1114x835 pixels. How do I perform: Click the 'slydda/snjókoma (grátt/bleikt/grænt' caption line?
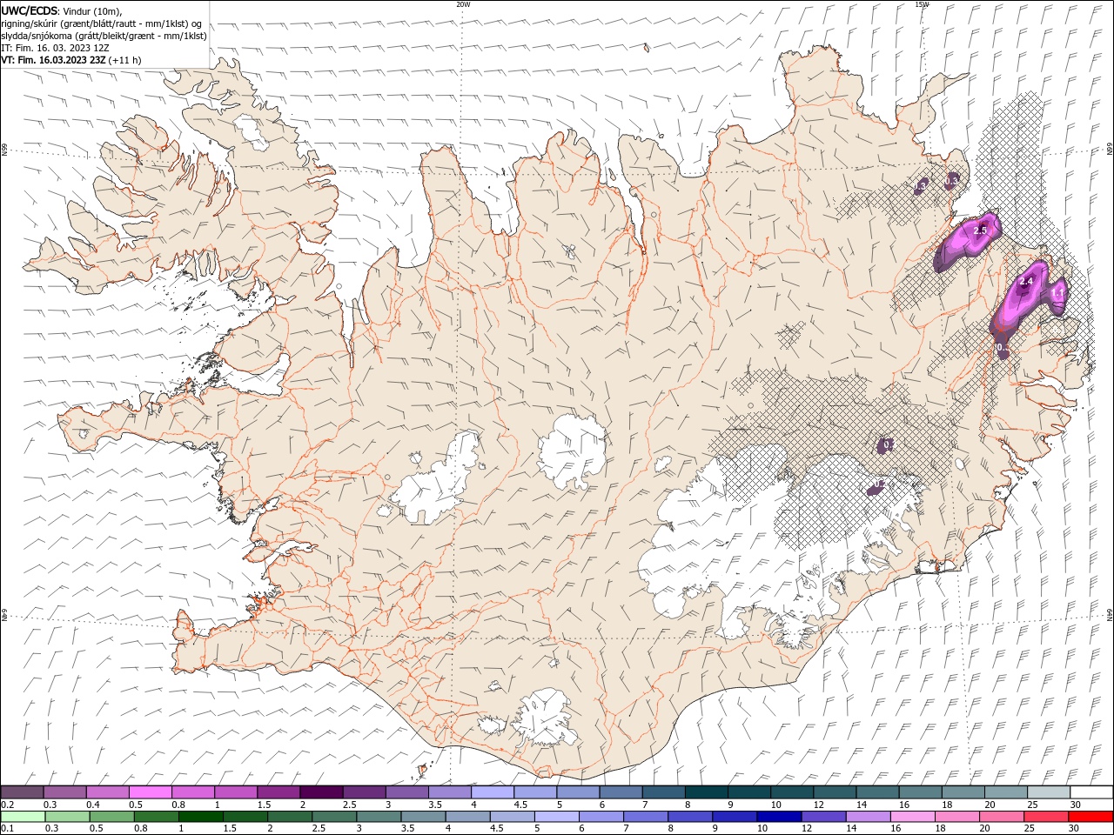point(104,36)
